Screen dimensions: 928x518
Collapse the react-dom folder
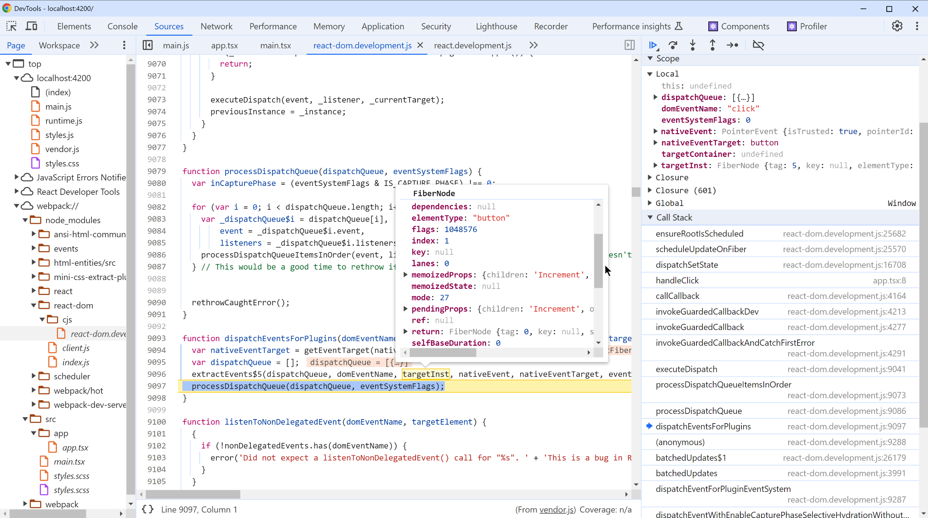point(33,305)
